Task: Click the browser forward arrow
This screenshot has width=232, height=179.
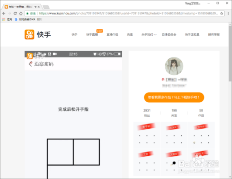Action: tap(10, 14)
